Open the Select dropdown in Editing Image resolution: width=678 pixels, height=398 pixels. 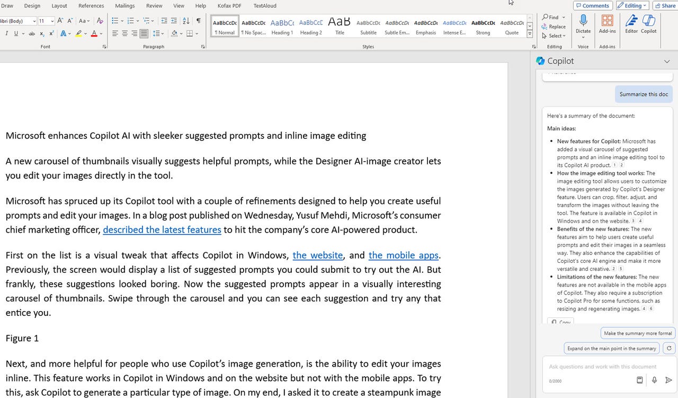click(x=554, y=36)
